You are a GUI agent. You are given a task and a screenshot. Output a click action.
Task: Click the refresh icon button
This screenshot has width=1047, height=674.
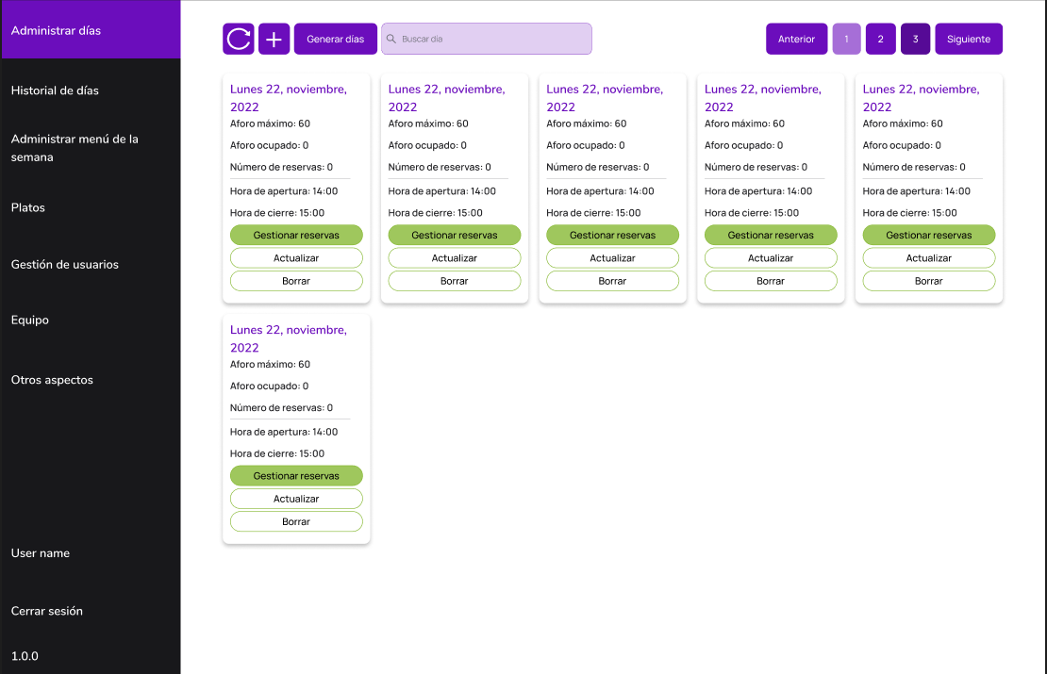[x=239, y=39]
